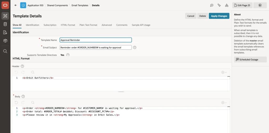This screenshot has height=133, width=269.
Task: Switch to the Plain Text Format tab
Action: coord(88,25)
